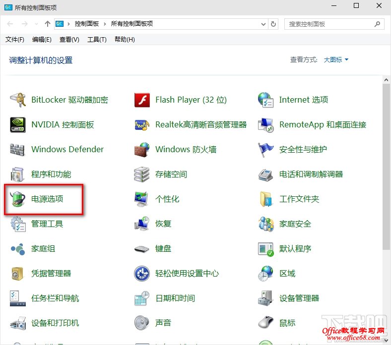Expand the address bar history dropdown
This screenshot has height=345, width=391.
coord(263,24)
